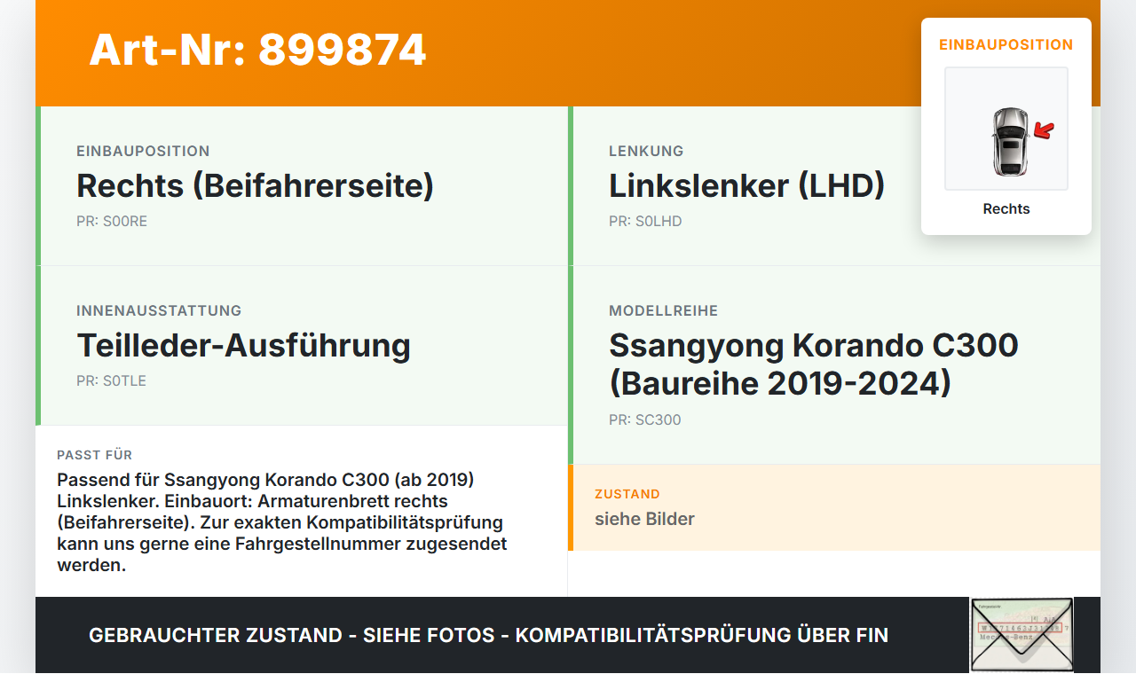Click the 'PR: S0LHD' code
1136x674 pixels.
[x=645, y=222]
